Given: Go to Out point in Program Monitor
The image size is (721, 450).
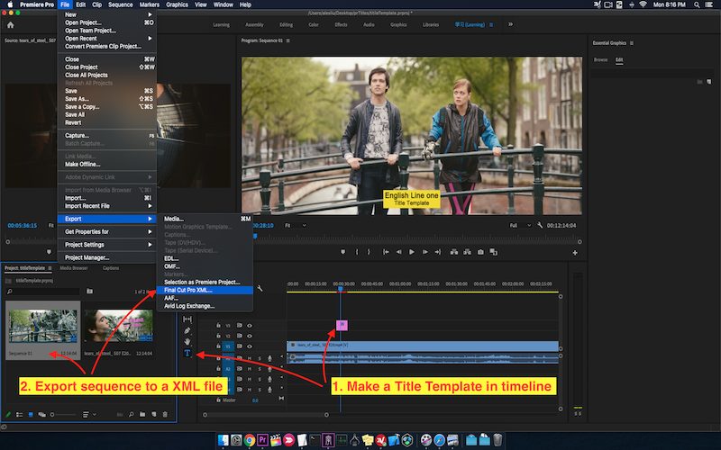Looking at the screenshot, I should (438, 252).
